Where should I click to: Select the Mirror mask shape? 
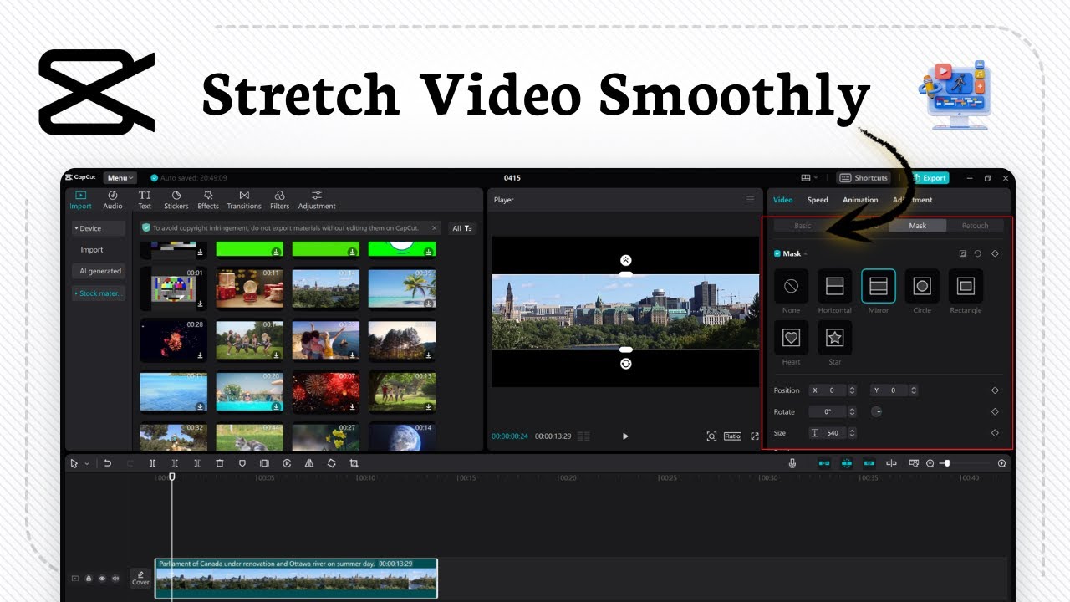click(x=878, y=286)
